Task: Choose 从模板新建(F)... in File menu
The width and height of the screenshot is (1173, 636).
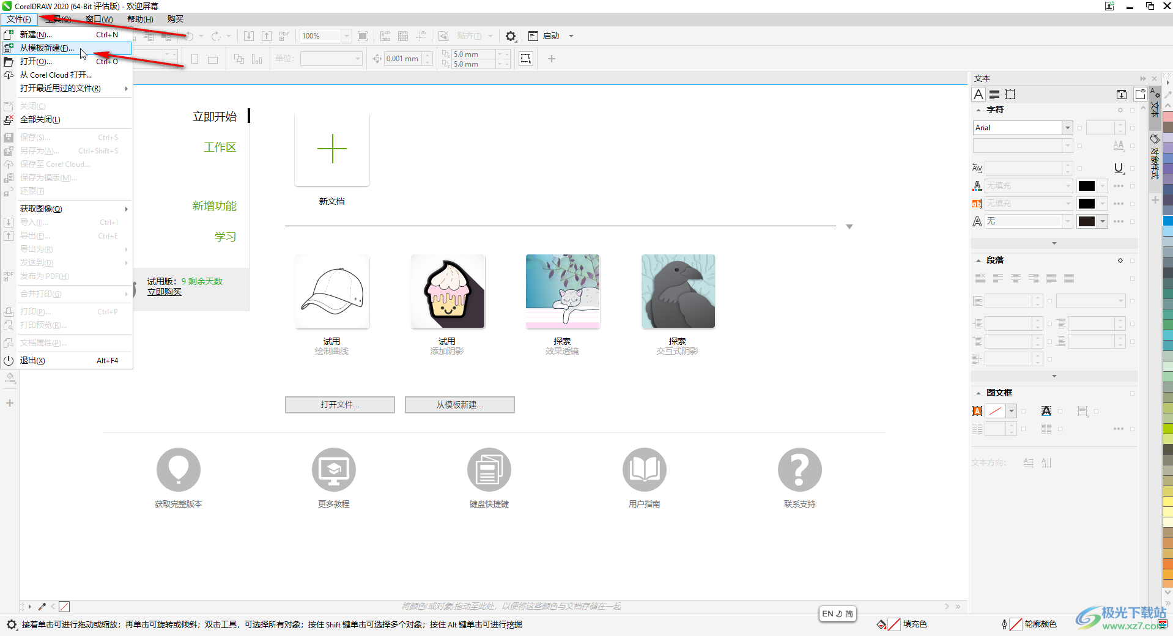Action: point(67,48)
